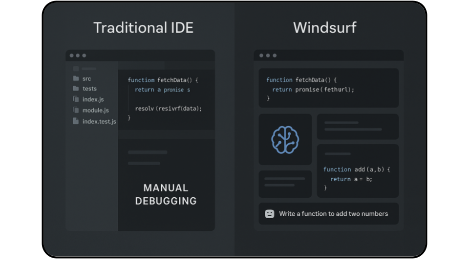The height and width of the screenshot is (263, 469).
Task: Open the src folder label in sidebar
Action: (x=86, y=78)
